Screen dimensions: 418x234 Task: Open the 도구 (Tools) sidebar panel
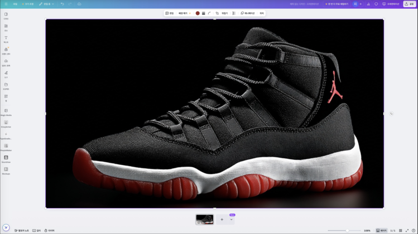pyautogui.click(x=6, y=74)
